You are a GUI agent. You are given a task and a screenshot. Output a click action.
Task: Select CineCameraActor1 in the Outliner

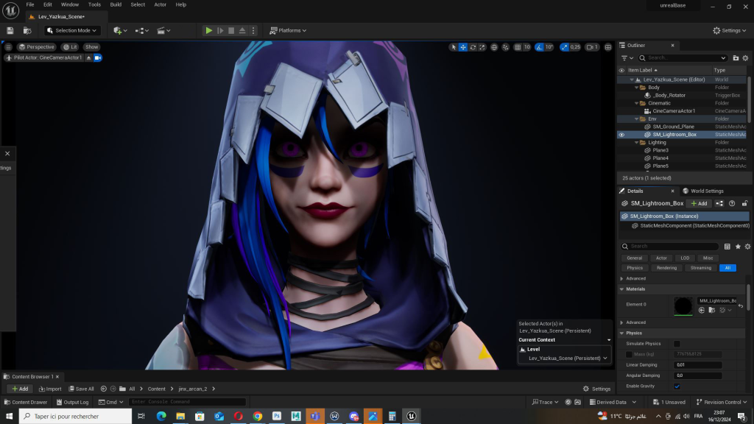point(674,111)
